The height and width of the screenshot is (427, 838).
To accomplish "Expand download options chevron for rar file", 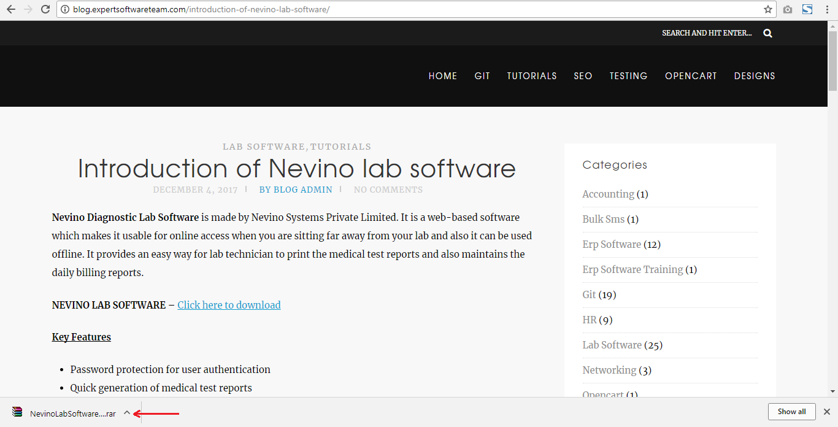I will [x=127, y=413].
